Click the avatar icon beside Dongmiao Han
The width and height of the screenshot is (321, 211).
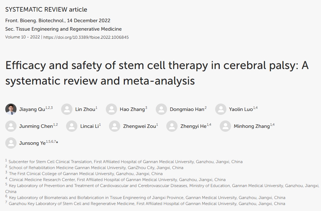161,109
